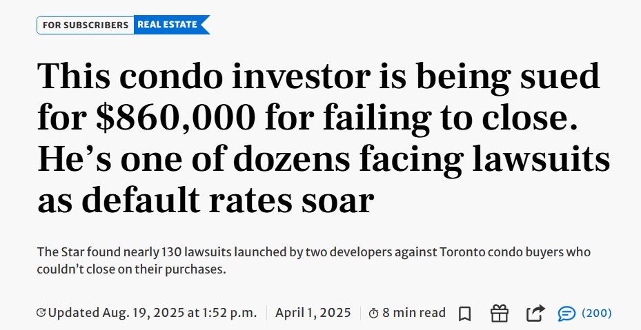Open share options via the share arrow icon
Image resolution: width=641 pixels, height=330 pixels.
[x=535, y=313]
